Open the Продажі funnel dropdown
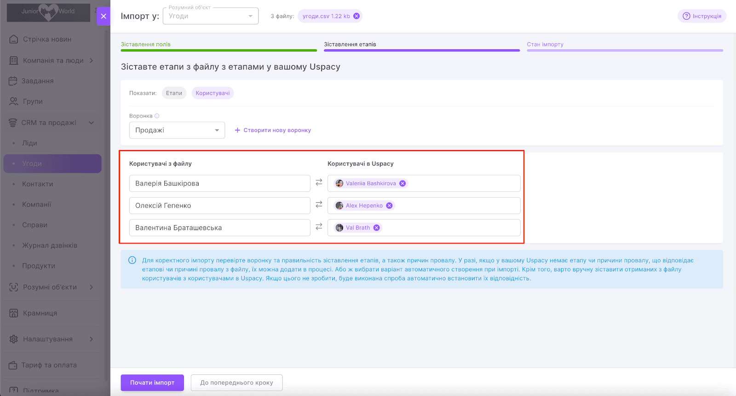 177,130
